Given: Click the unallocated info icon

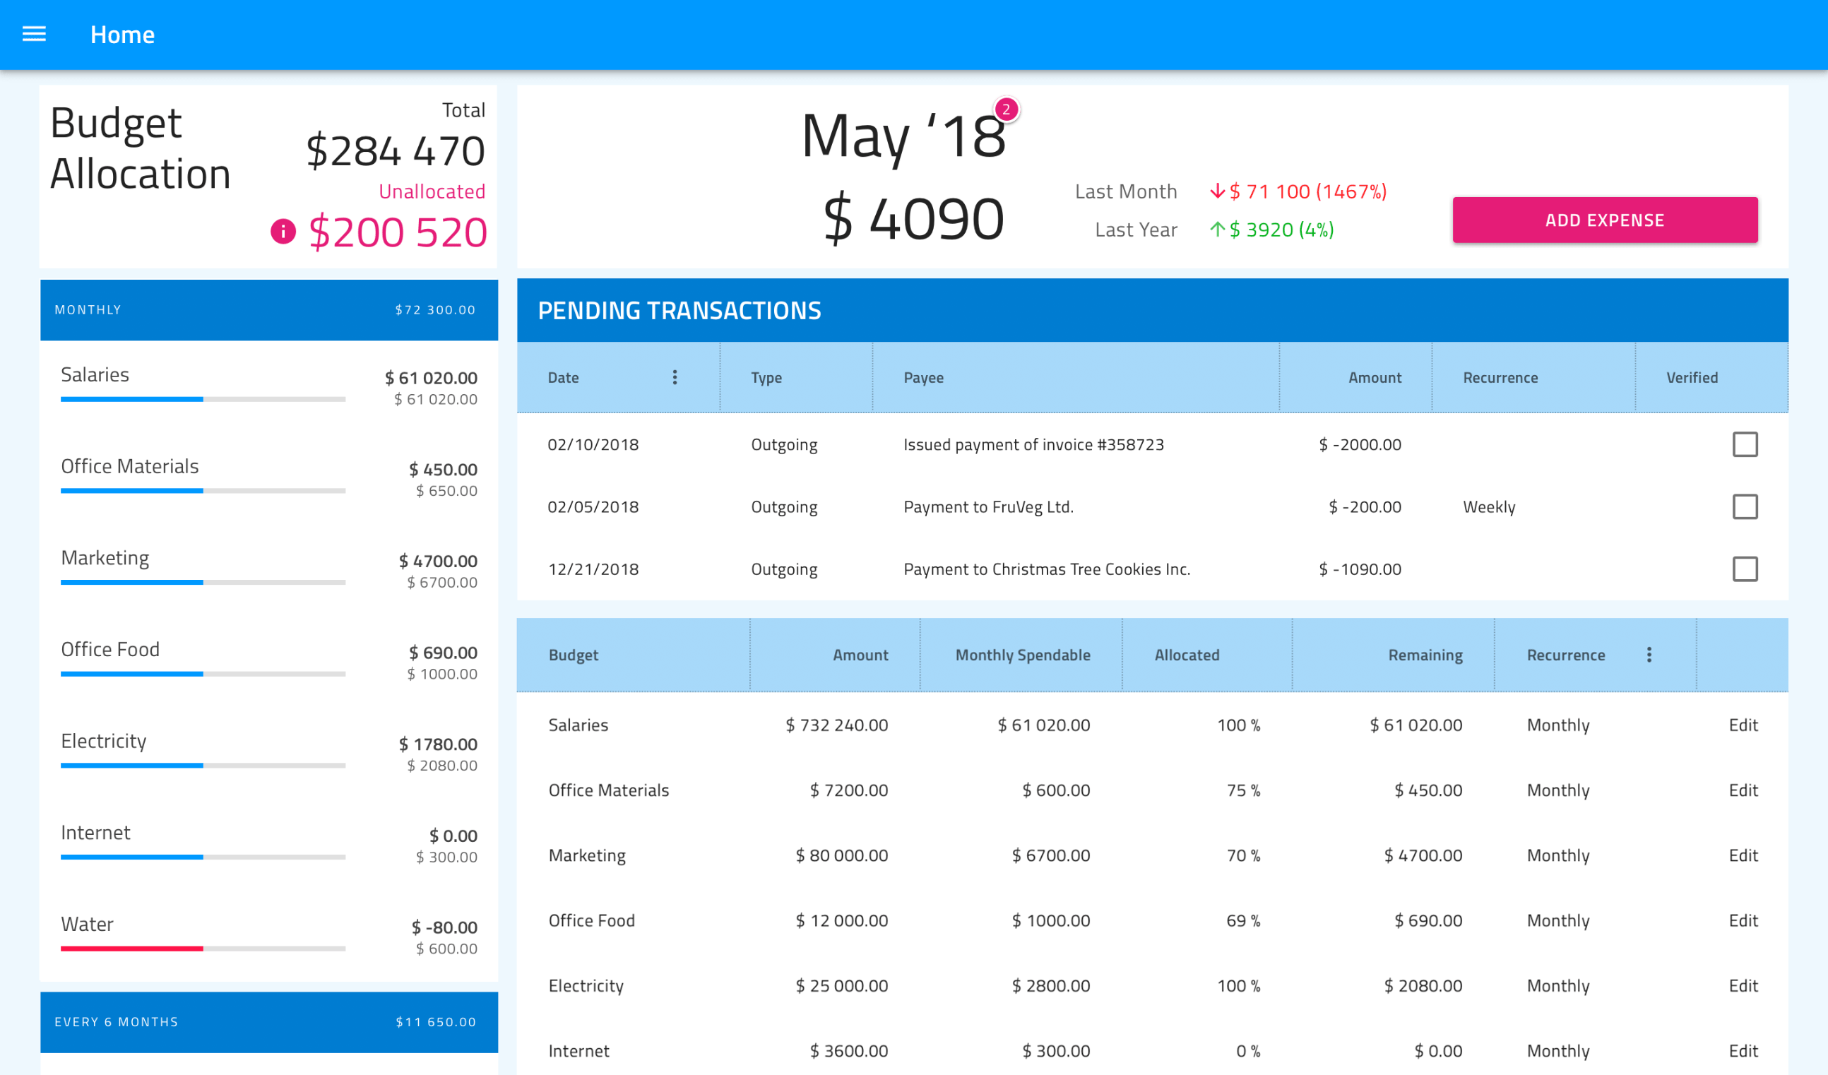Looking at the screenshot, I should point(283,232).
